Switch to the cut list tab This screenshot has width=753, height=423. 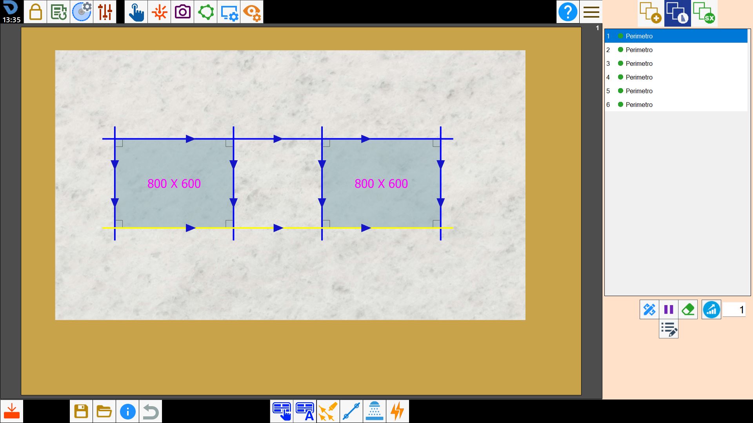tap(677, 13)
